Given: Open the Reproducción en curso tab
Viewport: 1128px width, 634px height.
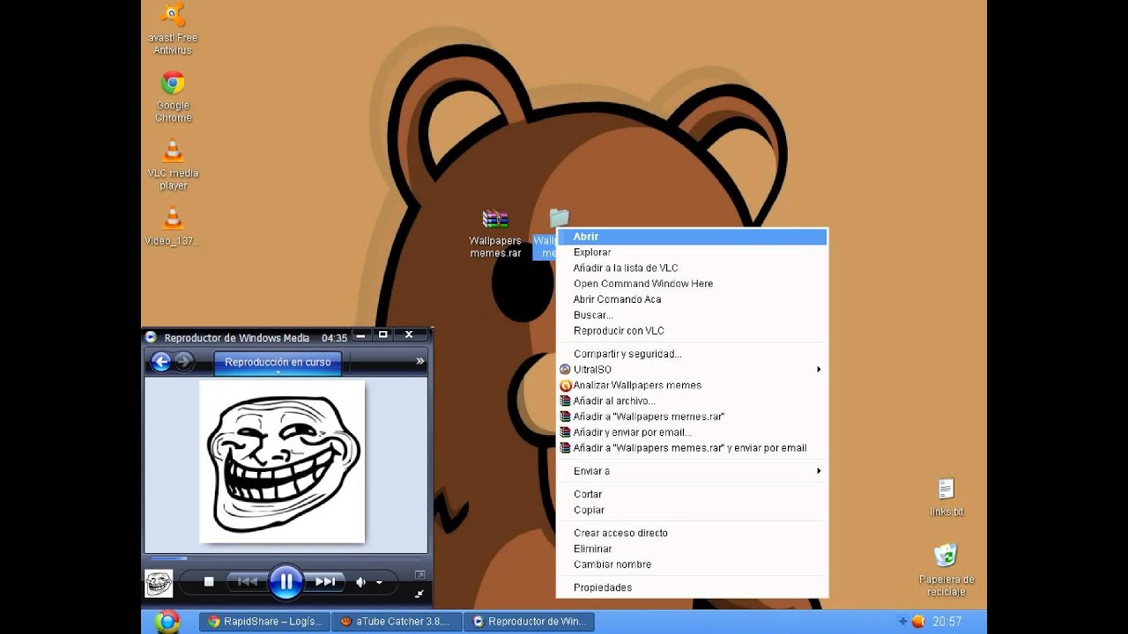Looking at the screenshot, I should tap(278, 363).
